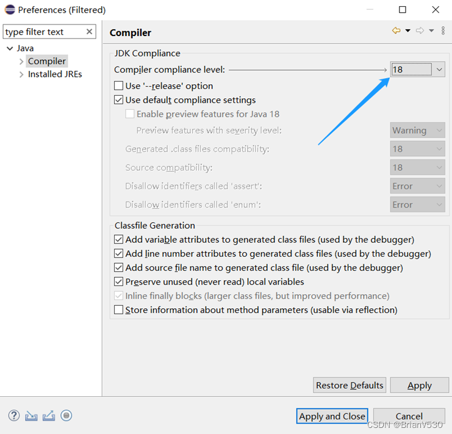Enable Store information about method parameters

click(x=118, y=309)
